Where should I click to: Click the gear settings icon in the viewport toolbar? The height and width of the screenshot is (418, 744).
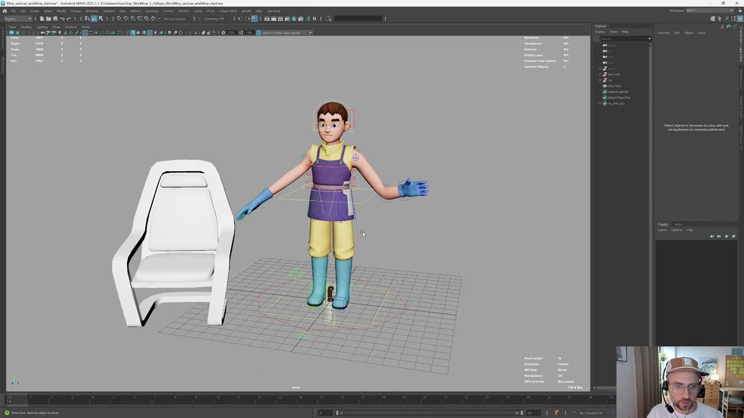223,33
